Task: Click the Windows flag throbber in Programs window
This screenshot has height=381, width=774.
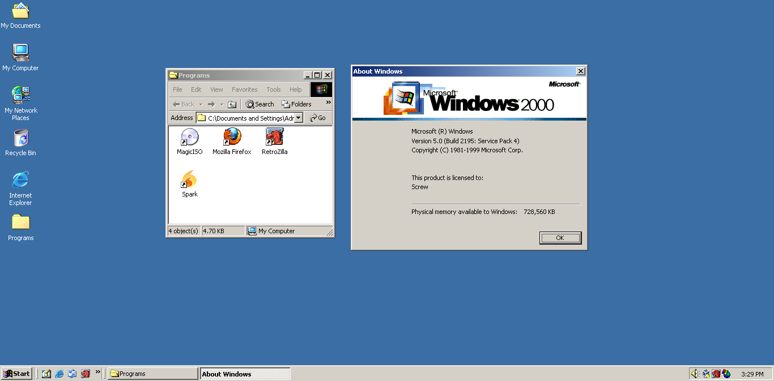Action: tap(321, 89)
